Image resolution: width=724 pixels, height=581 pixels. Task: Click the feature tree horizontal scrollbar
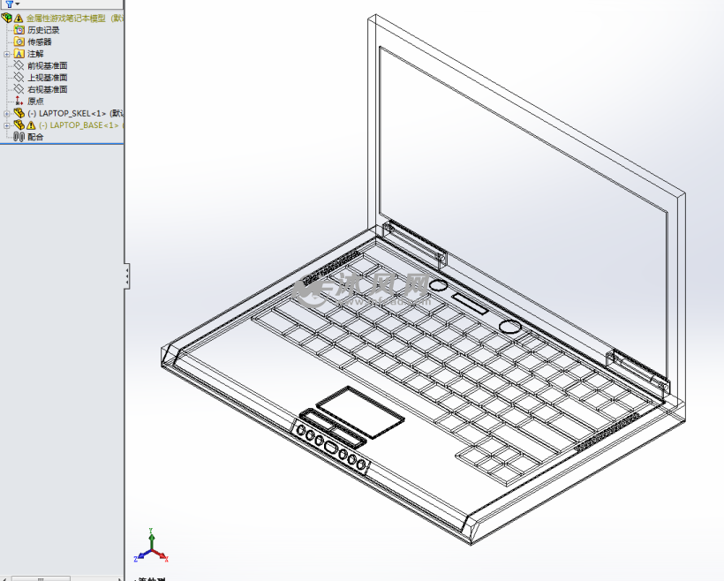(x=40, y=578)
